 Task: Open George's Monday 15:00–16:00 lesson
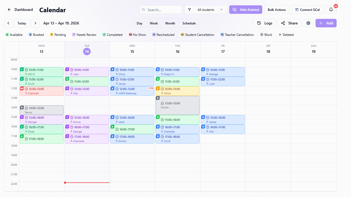pos(42,120)
